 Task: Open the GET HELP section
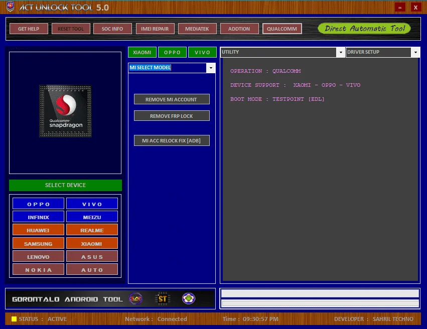click(29, 29)
